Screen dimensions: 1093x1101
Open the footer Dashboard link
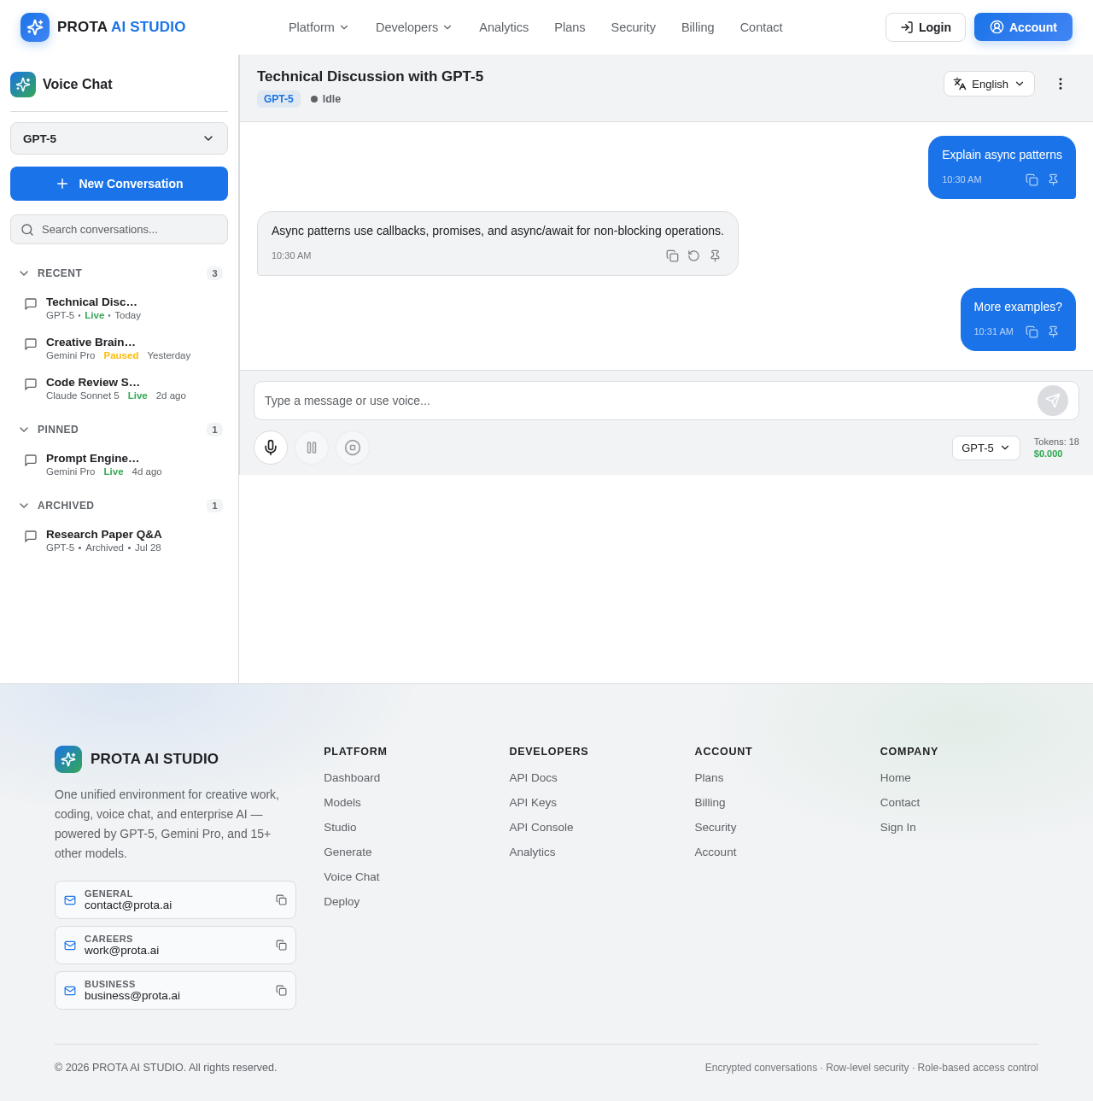pos(352,778)
